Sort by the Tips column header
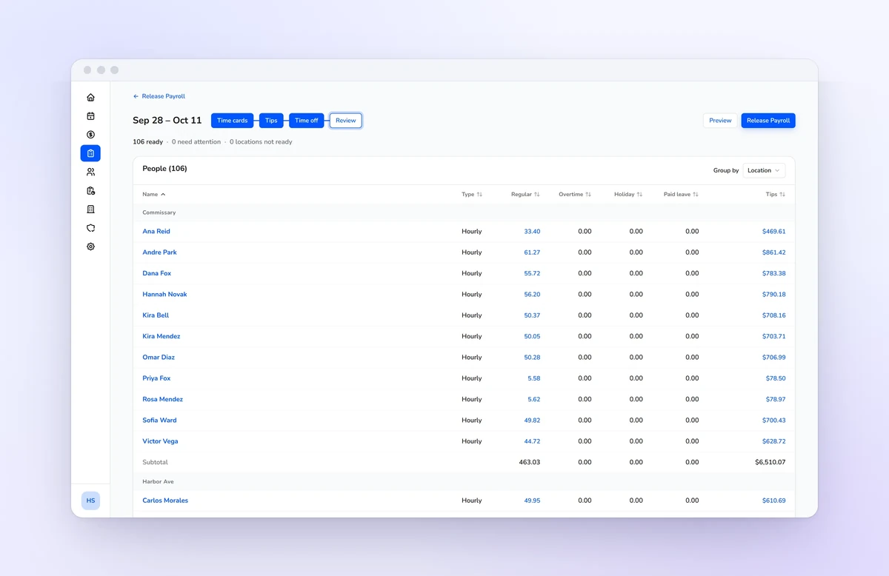The width and height of the screenshot is (889, 576). point(776,195)
